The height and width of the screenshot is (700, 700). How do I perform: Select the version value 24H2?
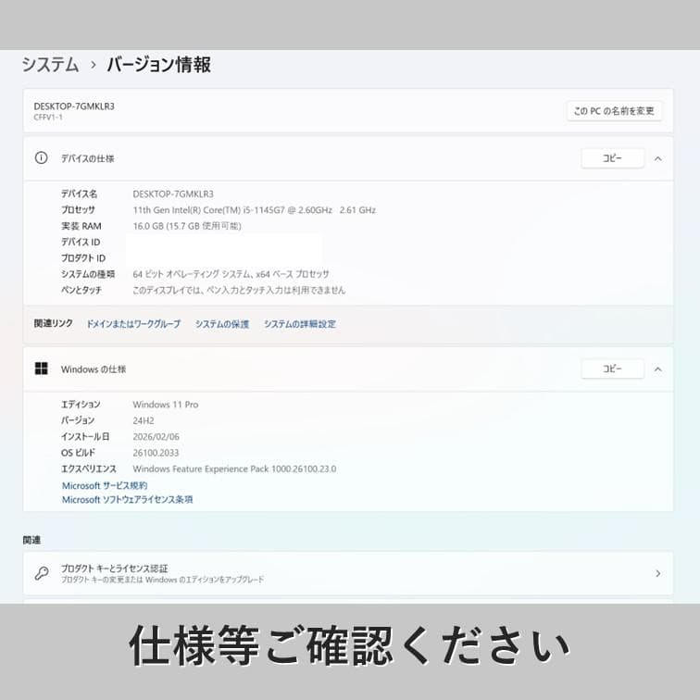pos(144,420)
